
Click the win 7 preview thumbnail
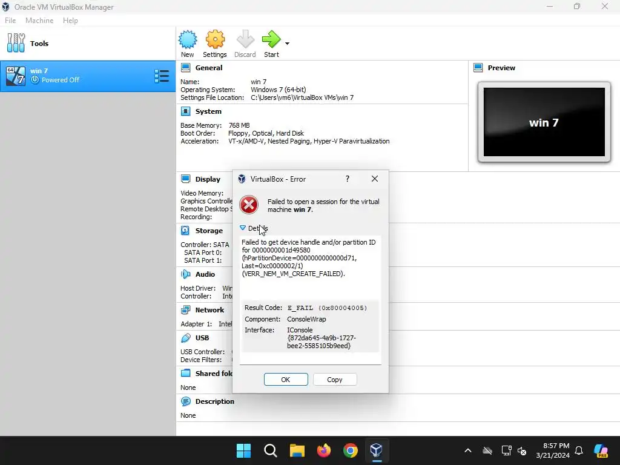click(x=544, y=122)
